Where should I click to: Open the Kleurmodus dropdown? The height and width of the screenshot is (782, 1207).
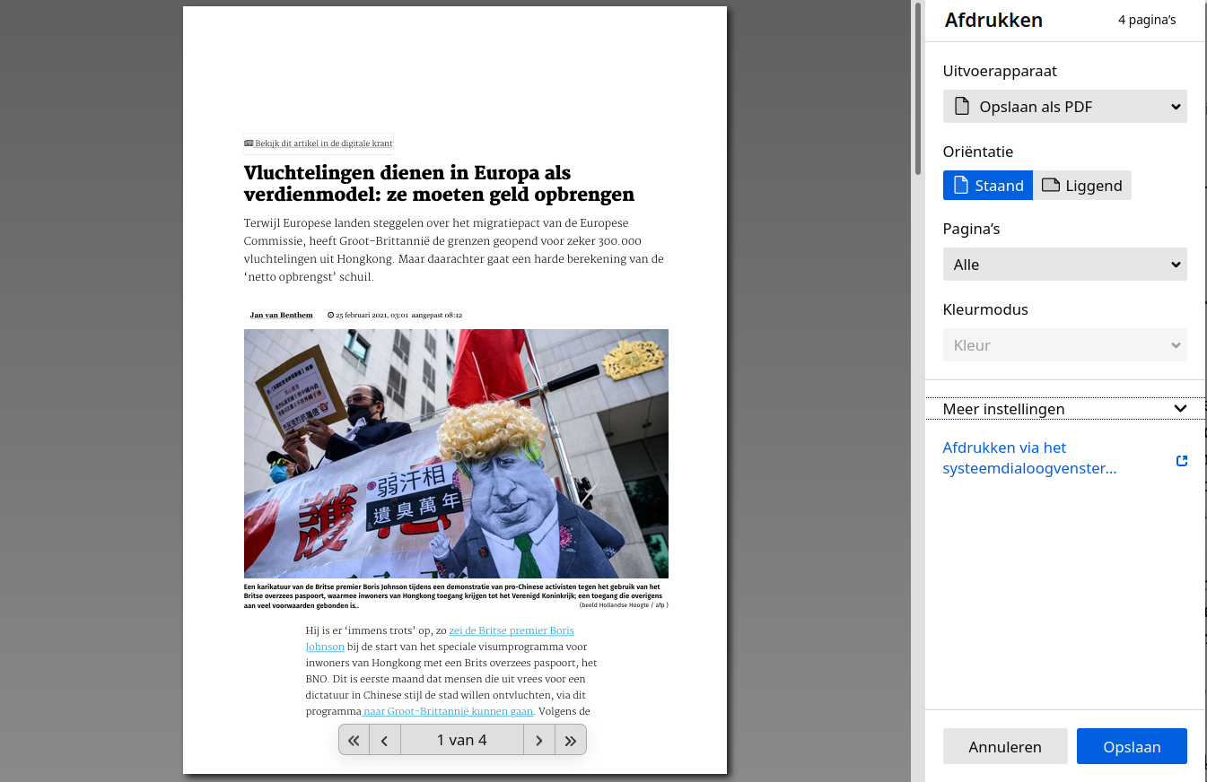pyautogui.click(x=1064, y=345)
